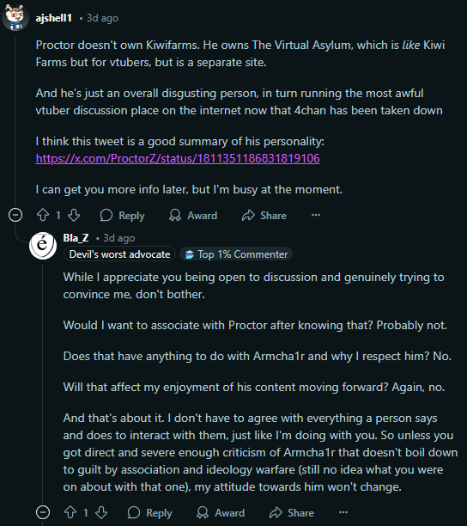Click Bla_Z's avatar image
This screenshot has width=467, height=526.
43,246
